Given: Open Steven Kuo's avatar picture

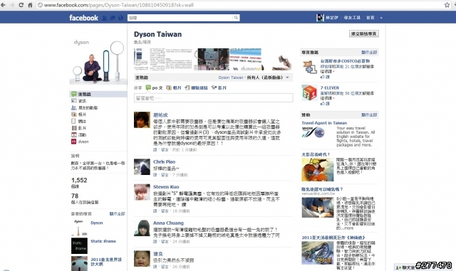Looking at the screenshot, I should [x=142, y=192].
